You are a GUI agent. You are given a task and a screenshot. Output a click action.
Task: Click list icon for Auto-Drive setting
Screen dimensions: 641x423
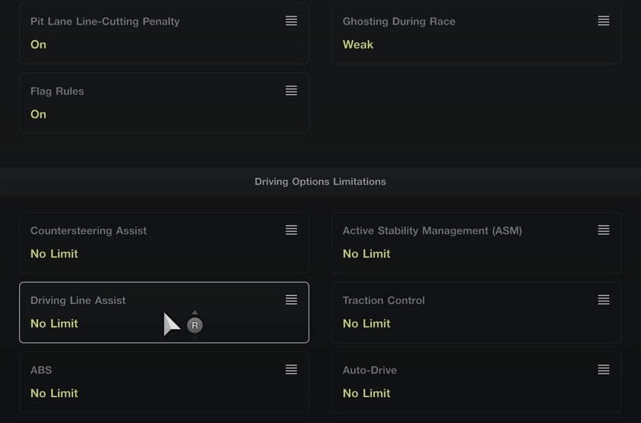coord(603,370)
